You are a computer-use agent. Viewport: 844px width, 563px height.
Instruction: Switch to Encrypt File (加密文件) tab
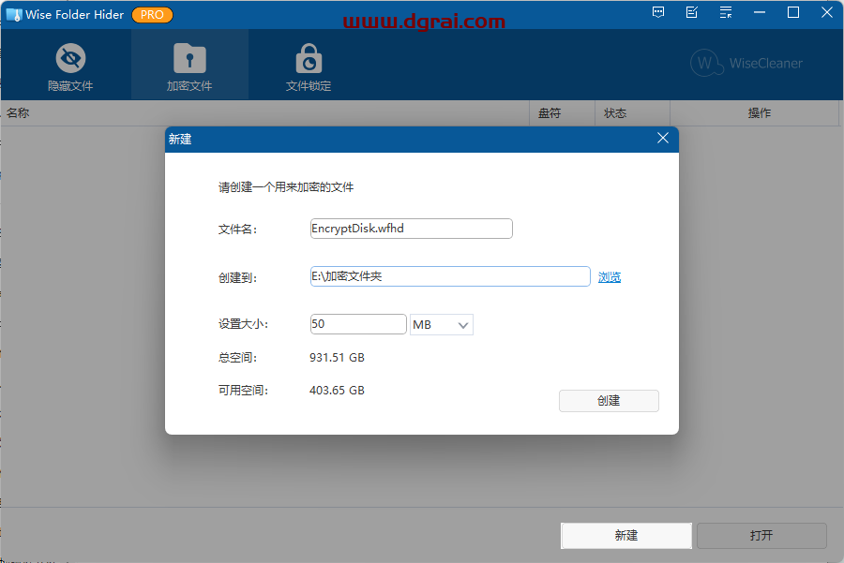(x=189, y=67)
